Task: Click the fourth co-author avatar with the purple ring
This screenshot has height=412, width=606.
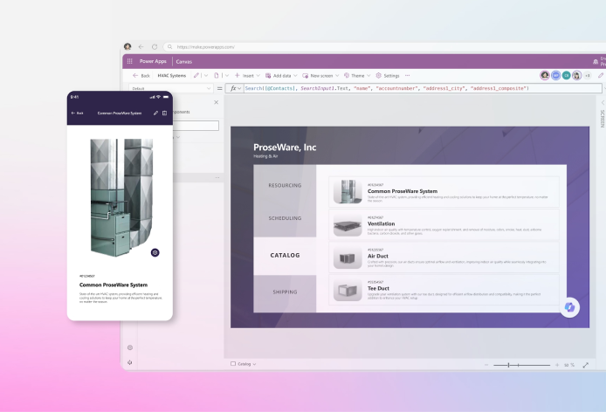Action: tap(576, 75)
